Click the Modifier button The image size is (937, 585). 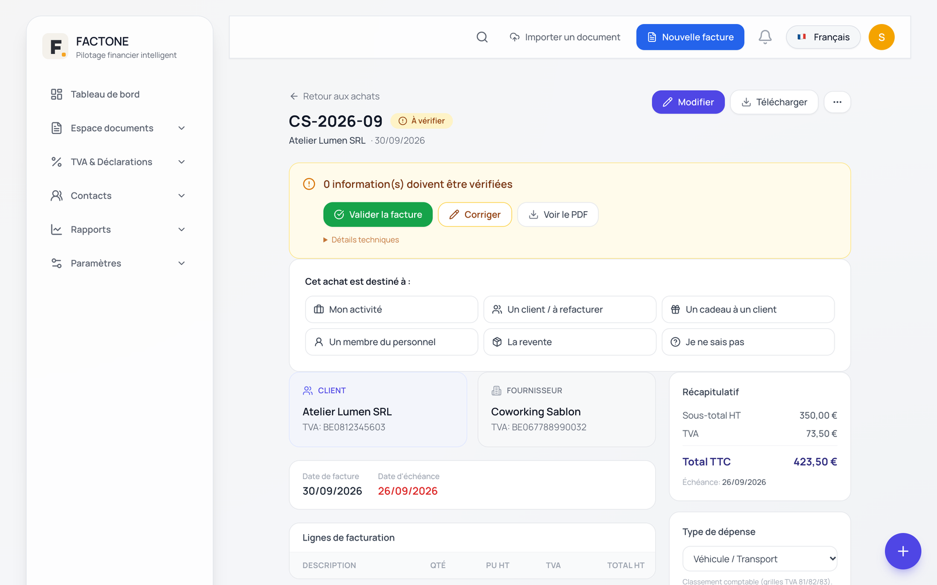click(x=688, y=102)
